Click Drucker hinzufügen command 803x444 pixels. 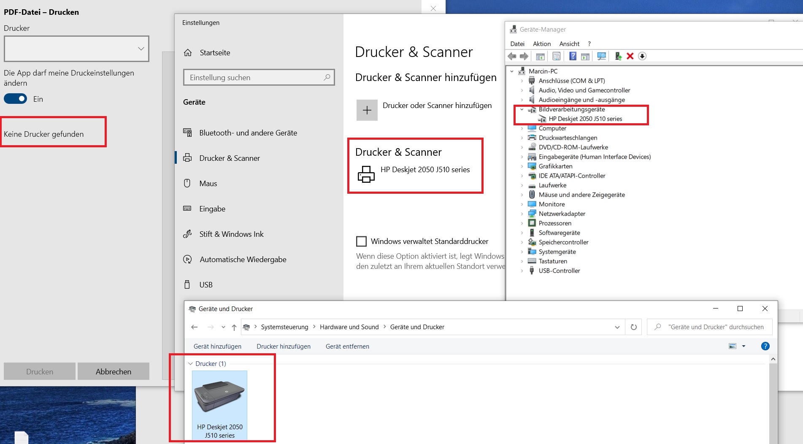pos(284,347)
